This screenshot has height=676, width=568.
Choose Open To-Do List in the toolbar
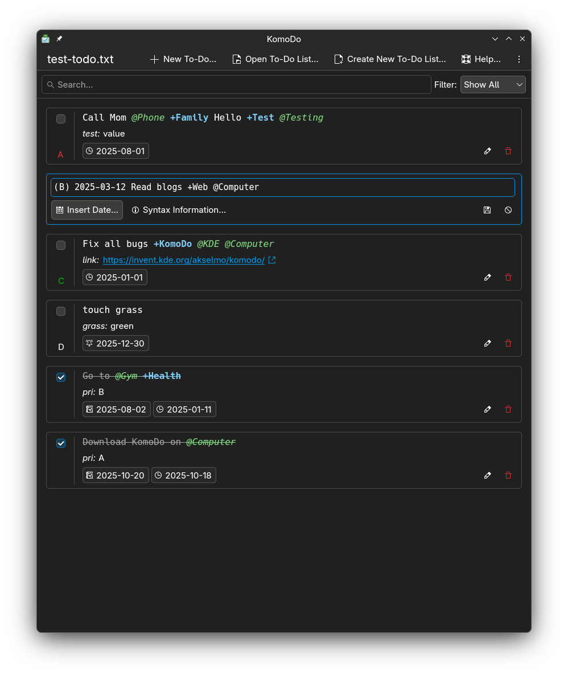point(275,59)
